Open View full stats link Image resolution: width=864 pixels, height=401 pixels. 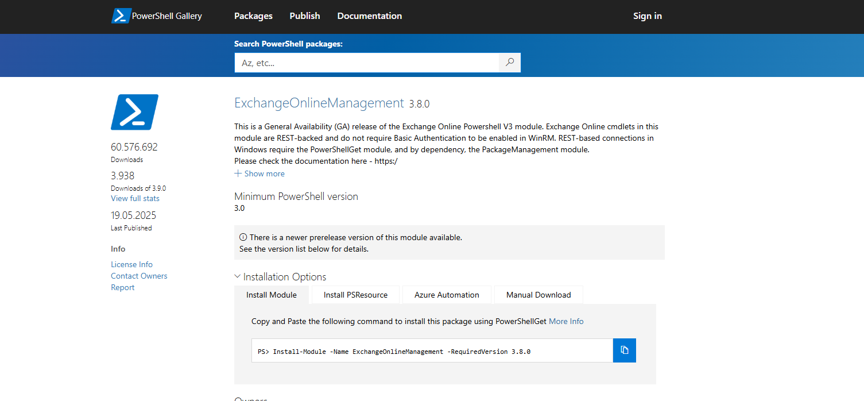135,198
